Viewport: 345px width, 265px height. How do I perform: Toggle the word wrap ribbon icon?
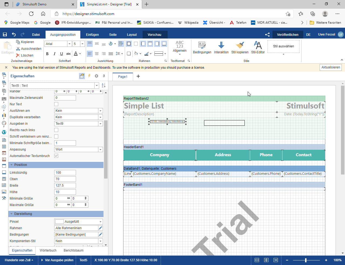[x=121, y=44]
